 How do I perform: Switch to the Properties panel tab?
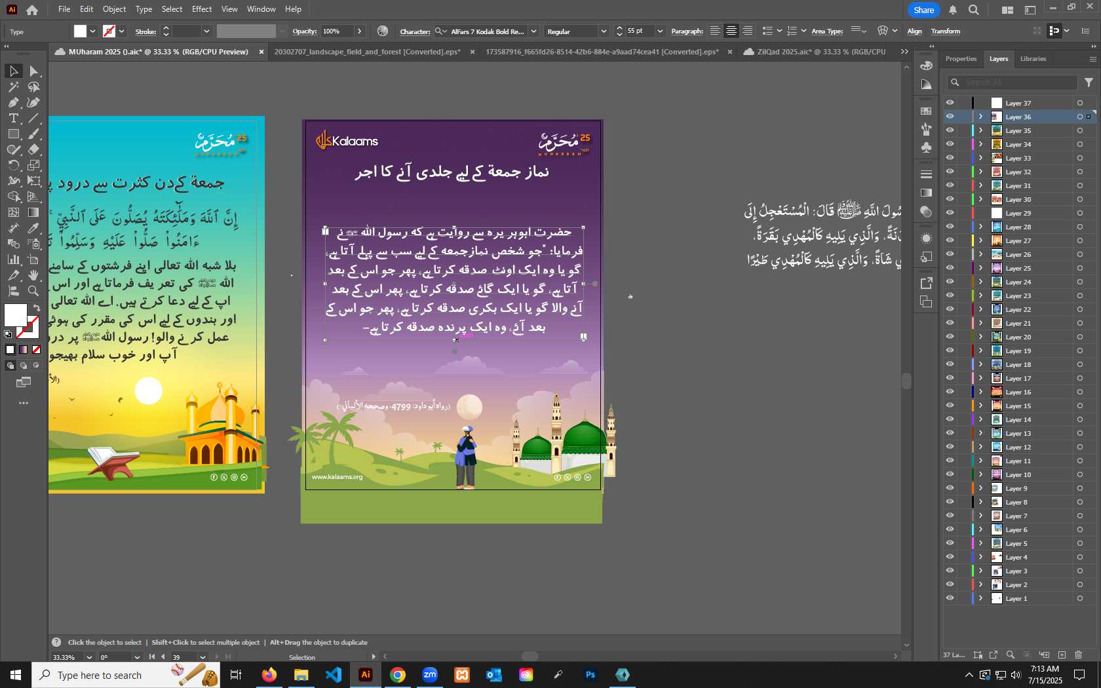(961, 59)
